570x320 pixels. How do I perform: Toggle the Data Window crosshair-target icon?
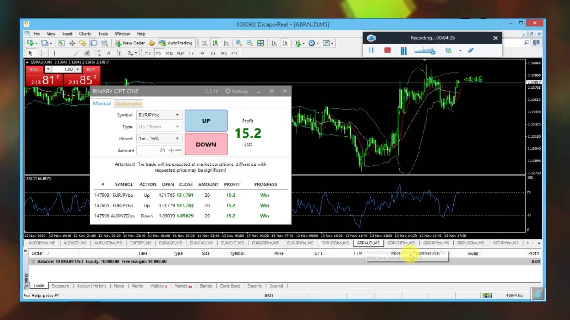pyautogui.click(x=72, y=43)
